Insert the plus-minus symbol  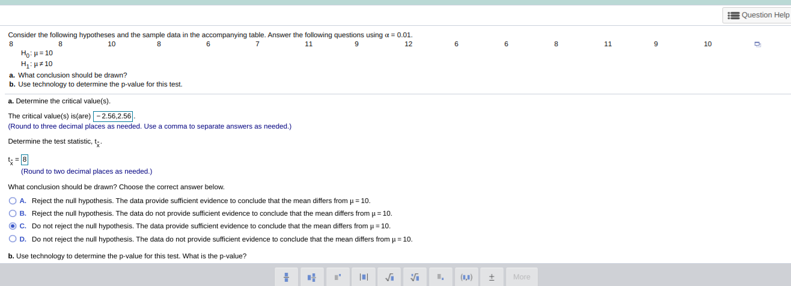click(x=492, y=277)
